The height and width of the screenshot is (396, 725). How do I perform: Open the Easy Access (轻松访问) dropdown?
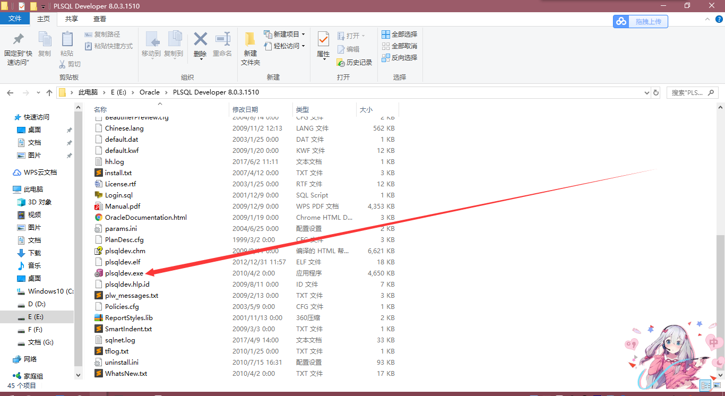pyautogui.click(x=285, y=46)
